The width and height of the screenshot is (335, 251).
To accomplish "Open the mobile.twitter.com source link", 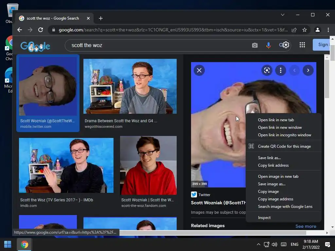I will pyautogui.click(x=36, y=126).
